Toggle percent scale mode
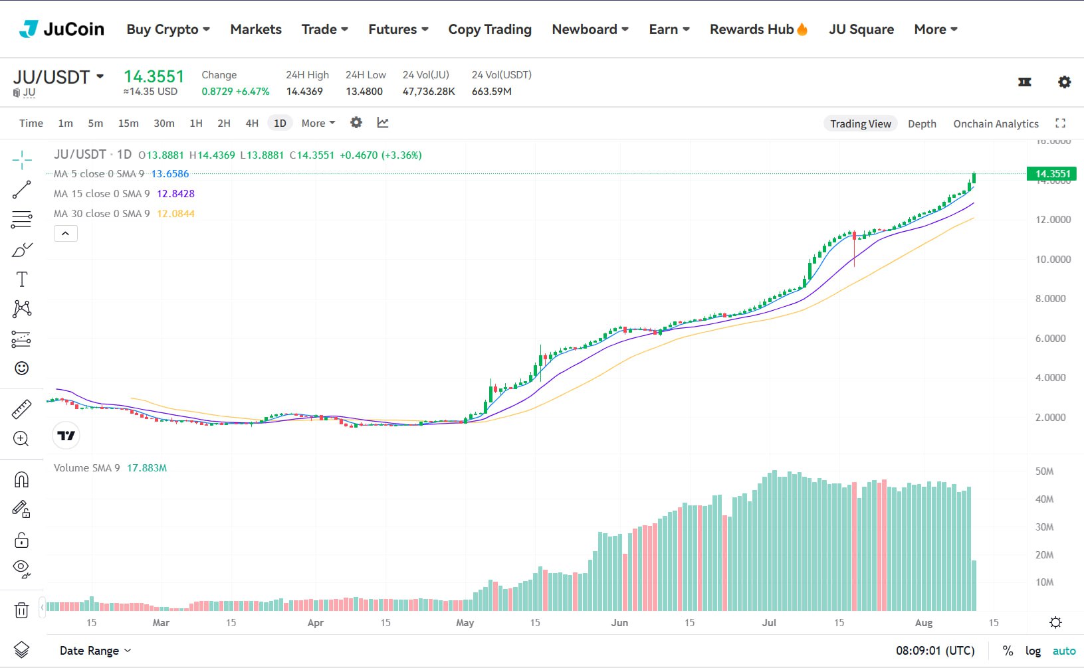The height and width of the screenshot is (668, 1084). (1008, 651)
